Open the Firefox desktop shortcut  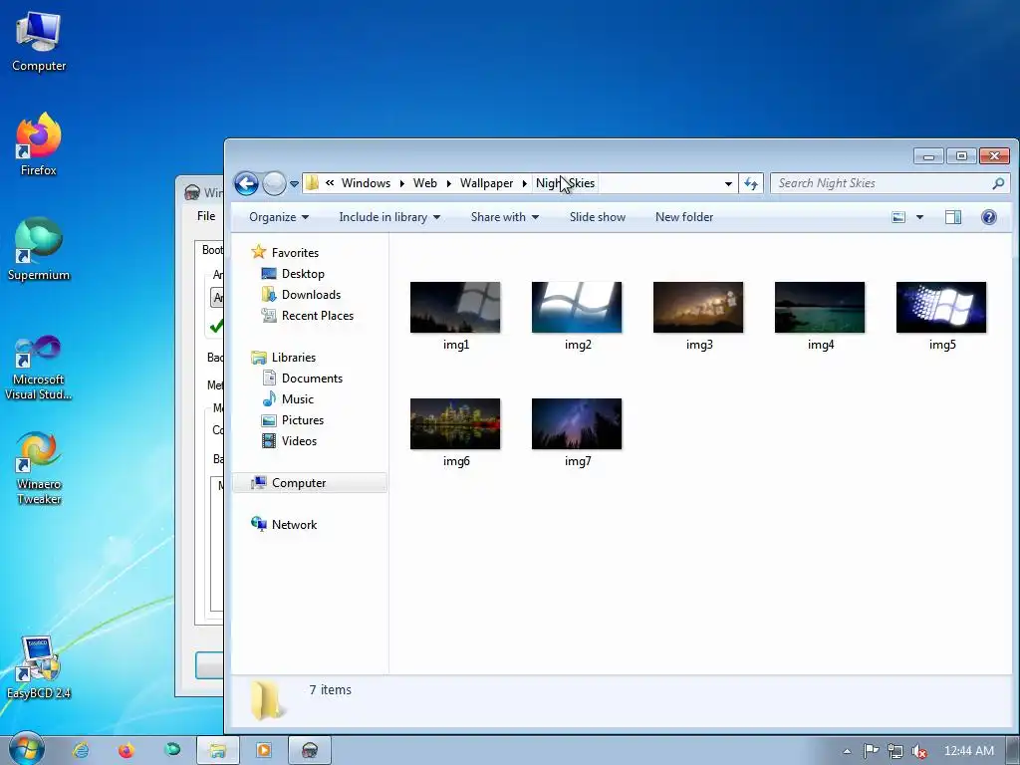pyautogui.click(x=39, y=144)
